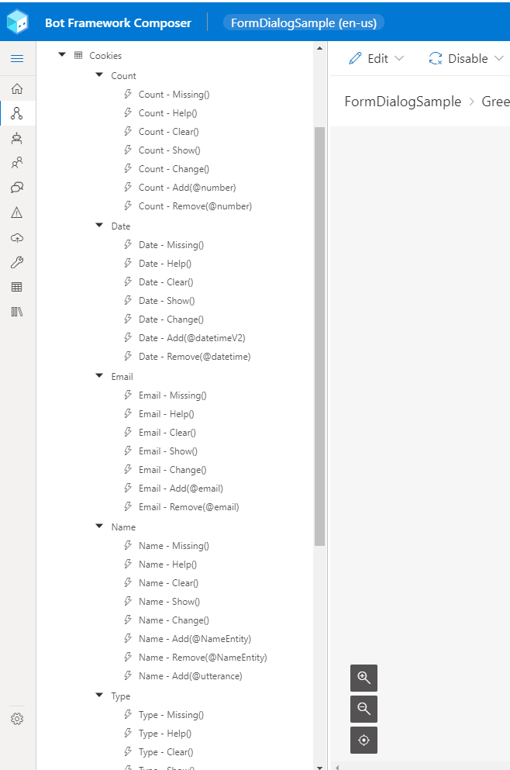Select Name - Missing() trigger

(174, 546)
